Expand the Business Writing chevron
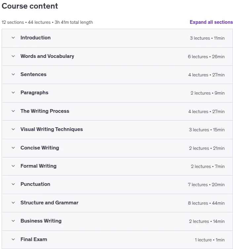The width and height of the screenshot is (233, 249). point(13,221)
